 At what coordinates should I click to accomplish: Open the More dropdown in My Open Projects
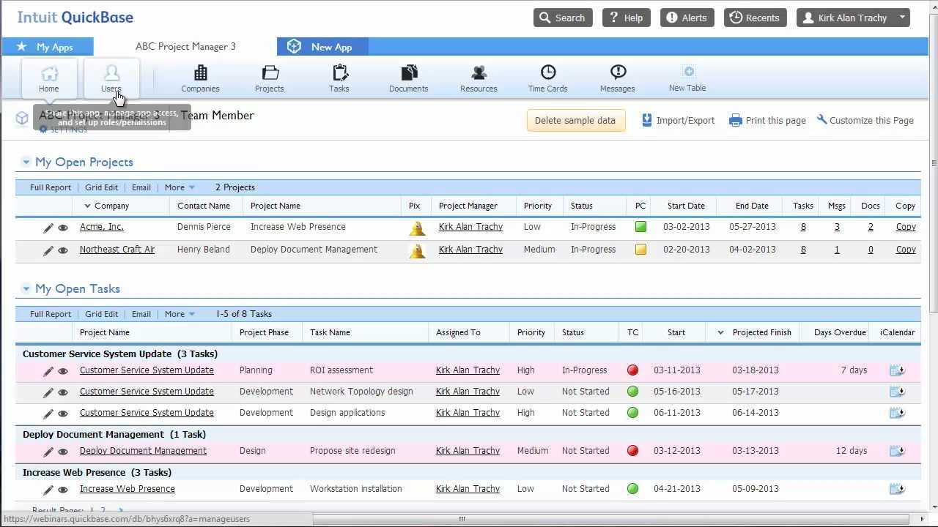click(180, 187)
